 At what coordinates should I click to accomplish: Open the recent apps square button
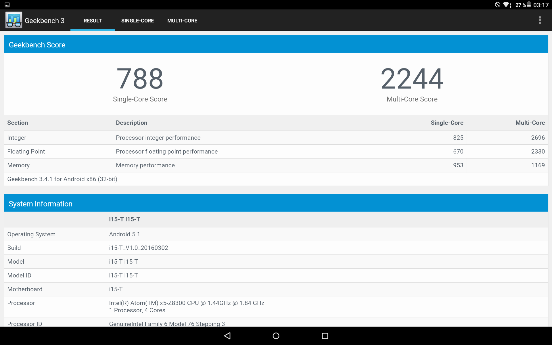pos(325,336)
